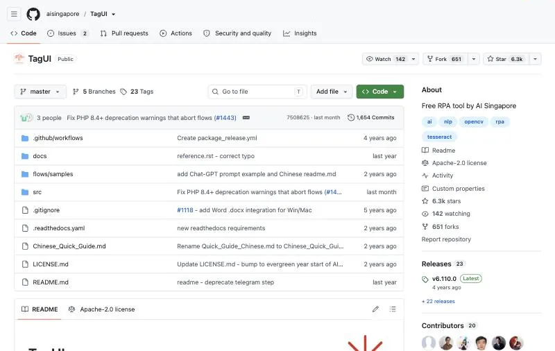Expand the Fork options dropdown arrow
Viewport: 555px width, 351px height.
pyautogui.click(x=474, y=59)
